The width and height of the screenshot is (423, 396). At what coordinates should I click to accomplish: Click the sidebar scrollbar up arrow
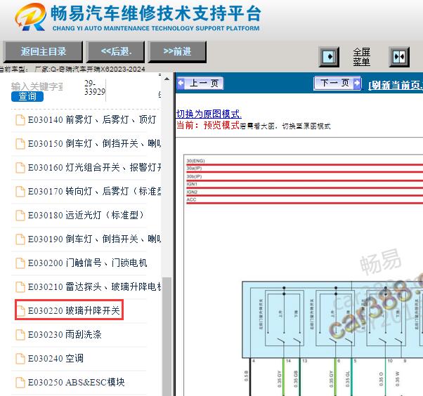pyautogui.click(x=167, y=79)
